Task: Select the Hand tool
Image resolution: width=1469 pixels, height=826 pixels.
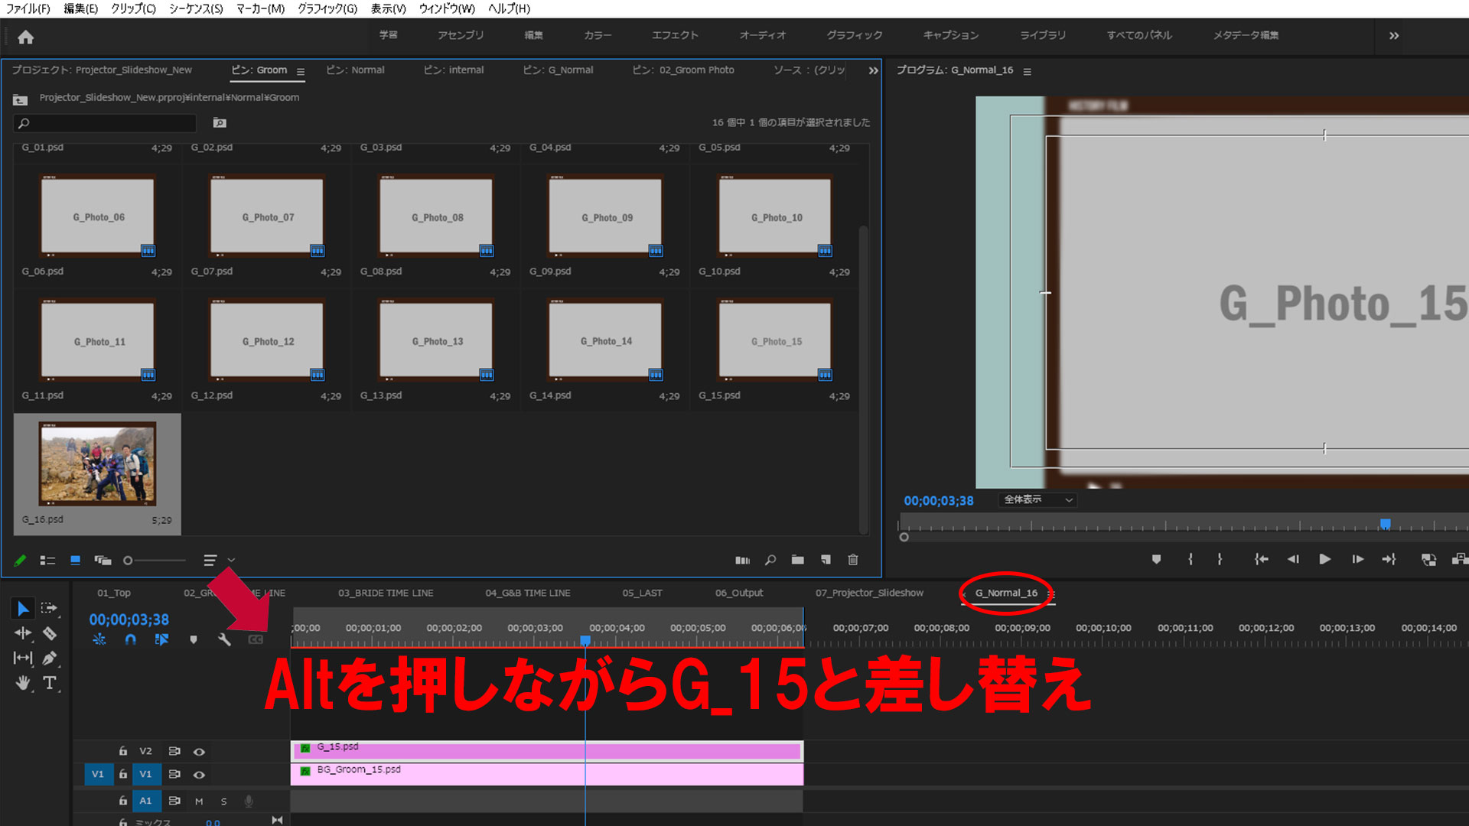Action: coord(23,683)
